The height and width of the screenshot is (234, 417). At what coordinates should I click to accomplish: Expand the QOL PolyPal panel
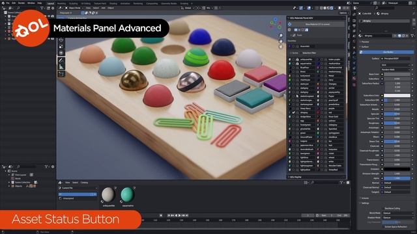click(x=317, y=177)
